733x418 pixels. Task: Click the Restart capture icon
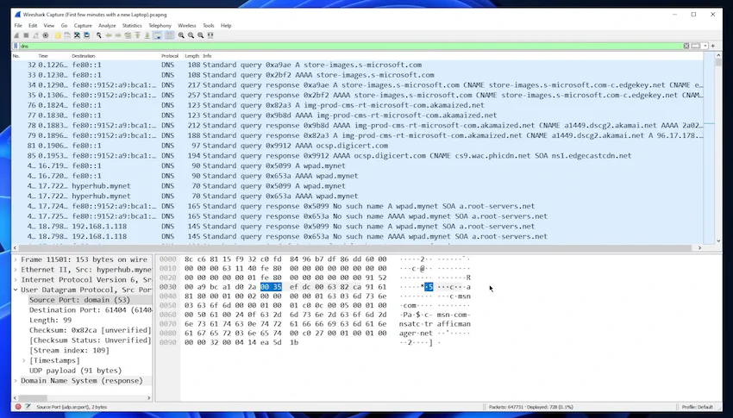[36, 35]
